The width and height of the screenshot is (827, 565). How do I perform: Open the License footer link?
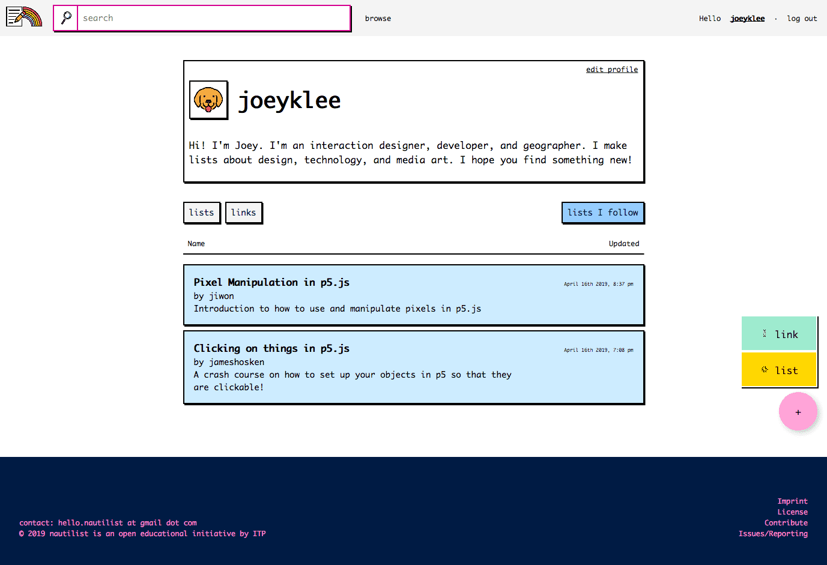point(792,512)
